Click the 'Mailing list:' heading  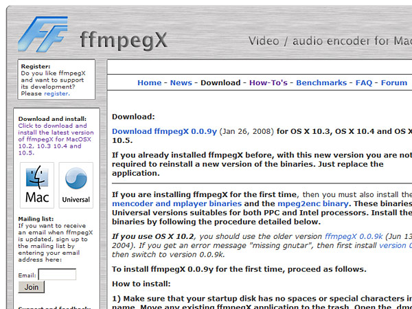click(x=36, y=219)
